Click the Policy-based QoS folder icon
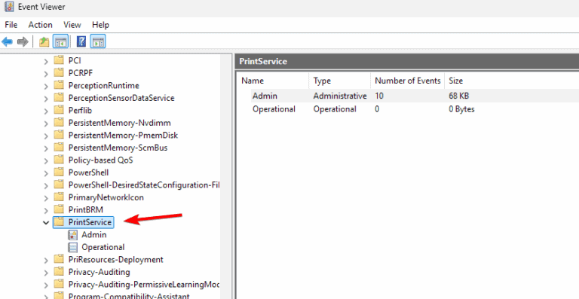The width and height of the screenshot is (579, 299). tap(59, 160)
